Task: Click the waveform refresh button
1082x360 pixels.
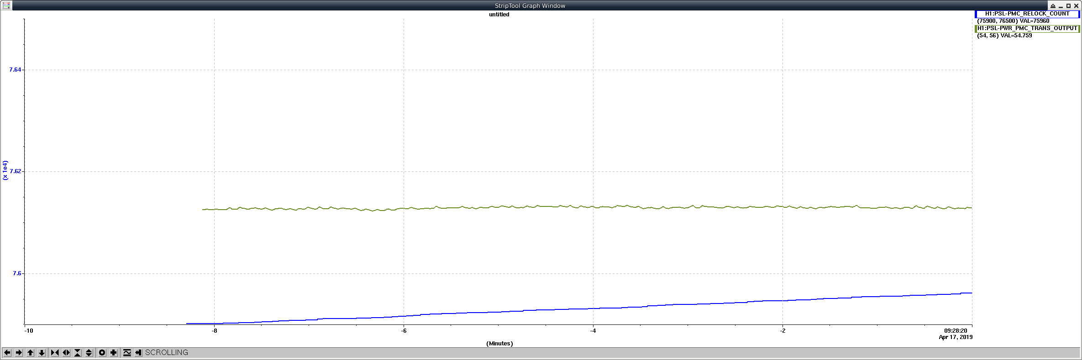Action: (x=127, y=353)
